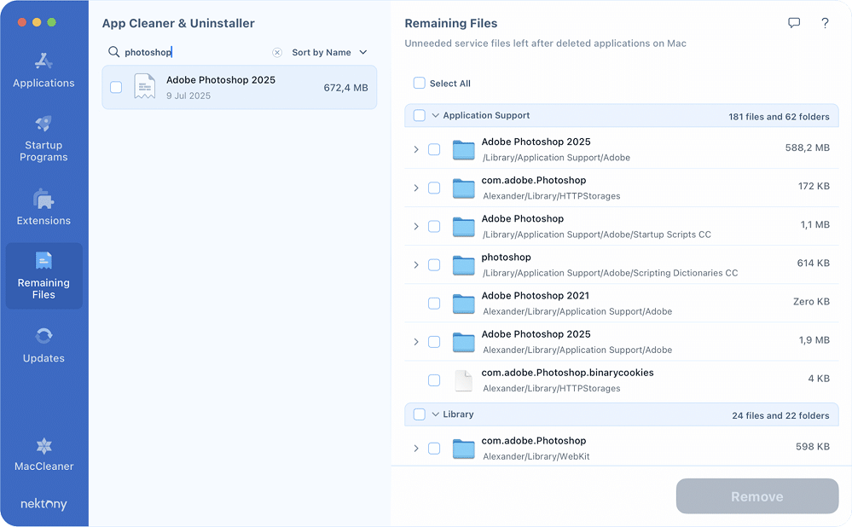Open the Extensions puzzle icon
The width and height of the screenshot is (852, 527).
pyautogui.click(x=43, y=199)
